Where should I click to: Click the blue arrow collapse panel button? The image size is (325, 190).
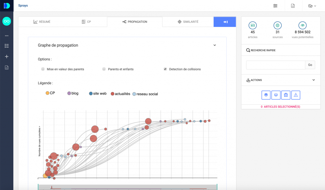tap(225, 22)
